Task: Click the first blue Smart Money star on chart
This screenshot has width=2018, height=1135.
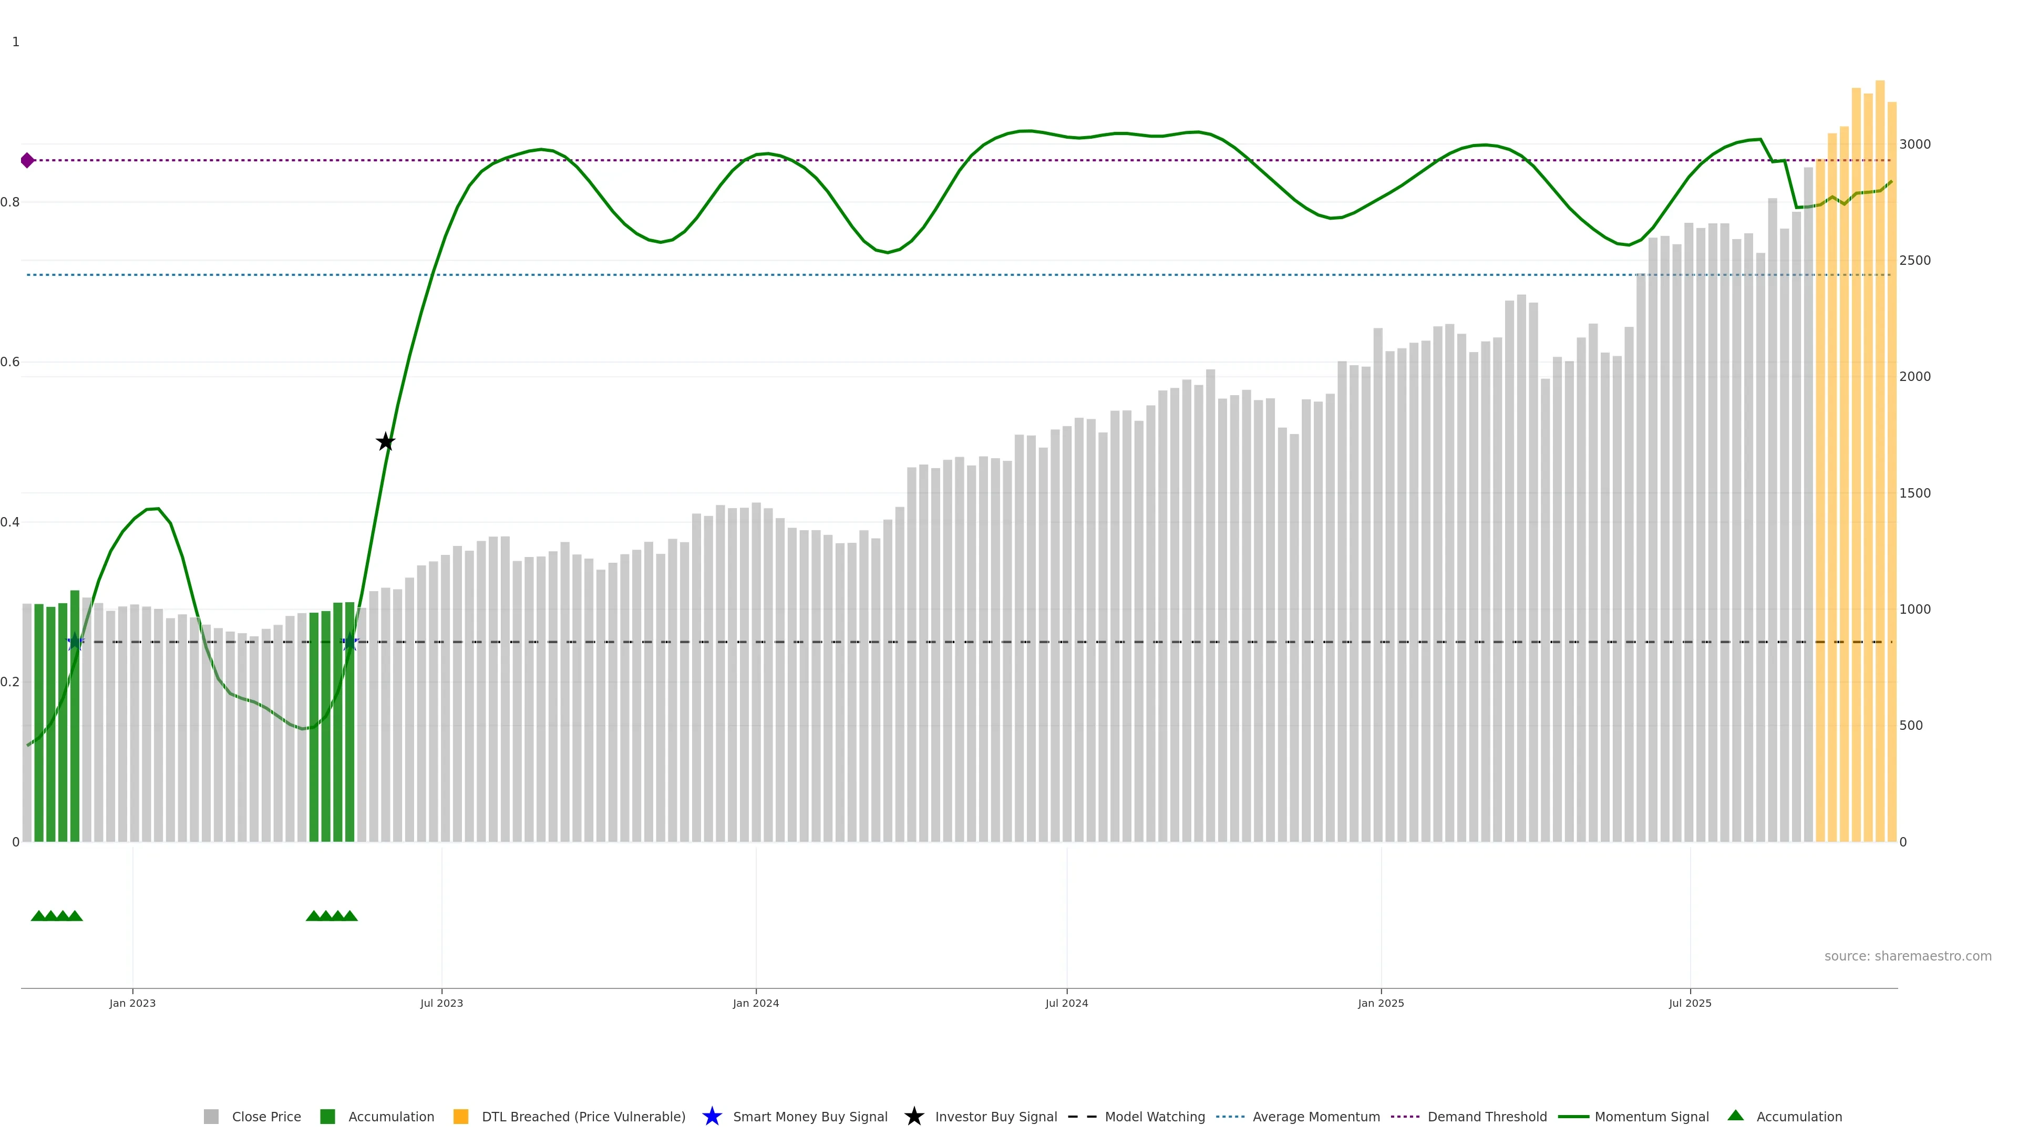Action: point(75,642)
